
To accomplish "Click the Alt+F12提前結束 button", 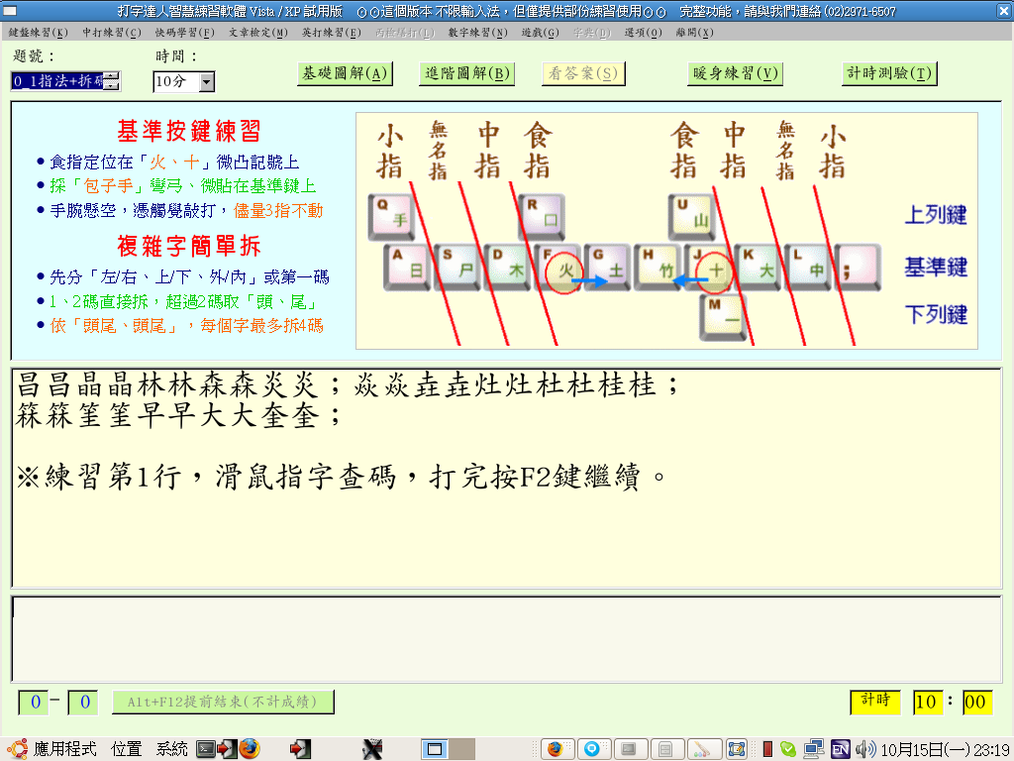I will coord(223,702).
